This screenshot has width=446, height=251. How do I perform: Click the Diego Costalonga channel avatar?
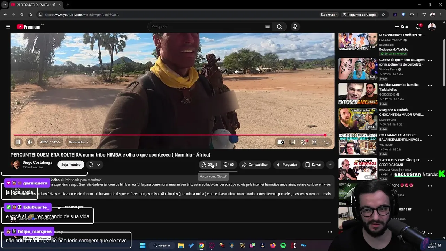click(x=15, y=165)
